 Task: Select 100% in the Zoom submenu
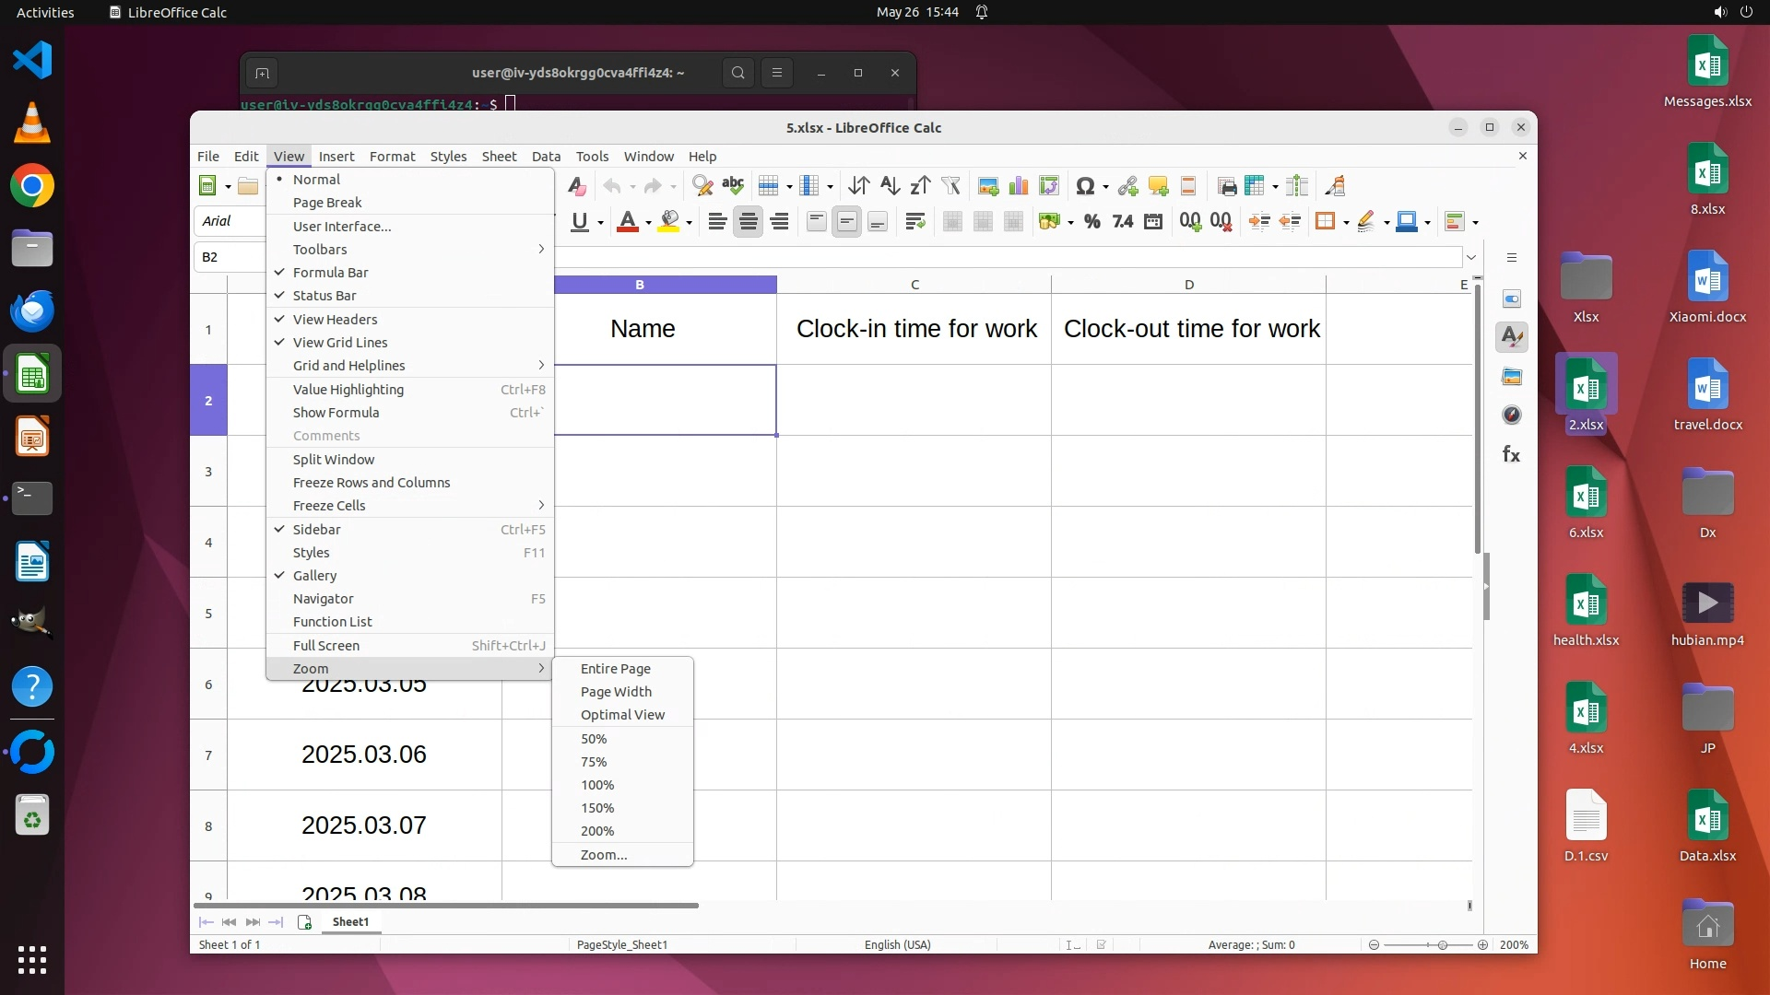(x=597, y=785)
